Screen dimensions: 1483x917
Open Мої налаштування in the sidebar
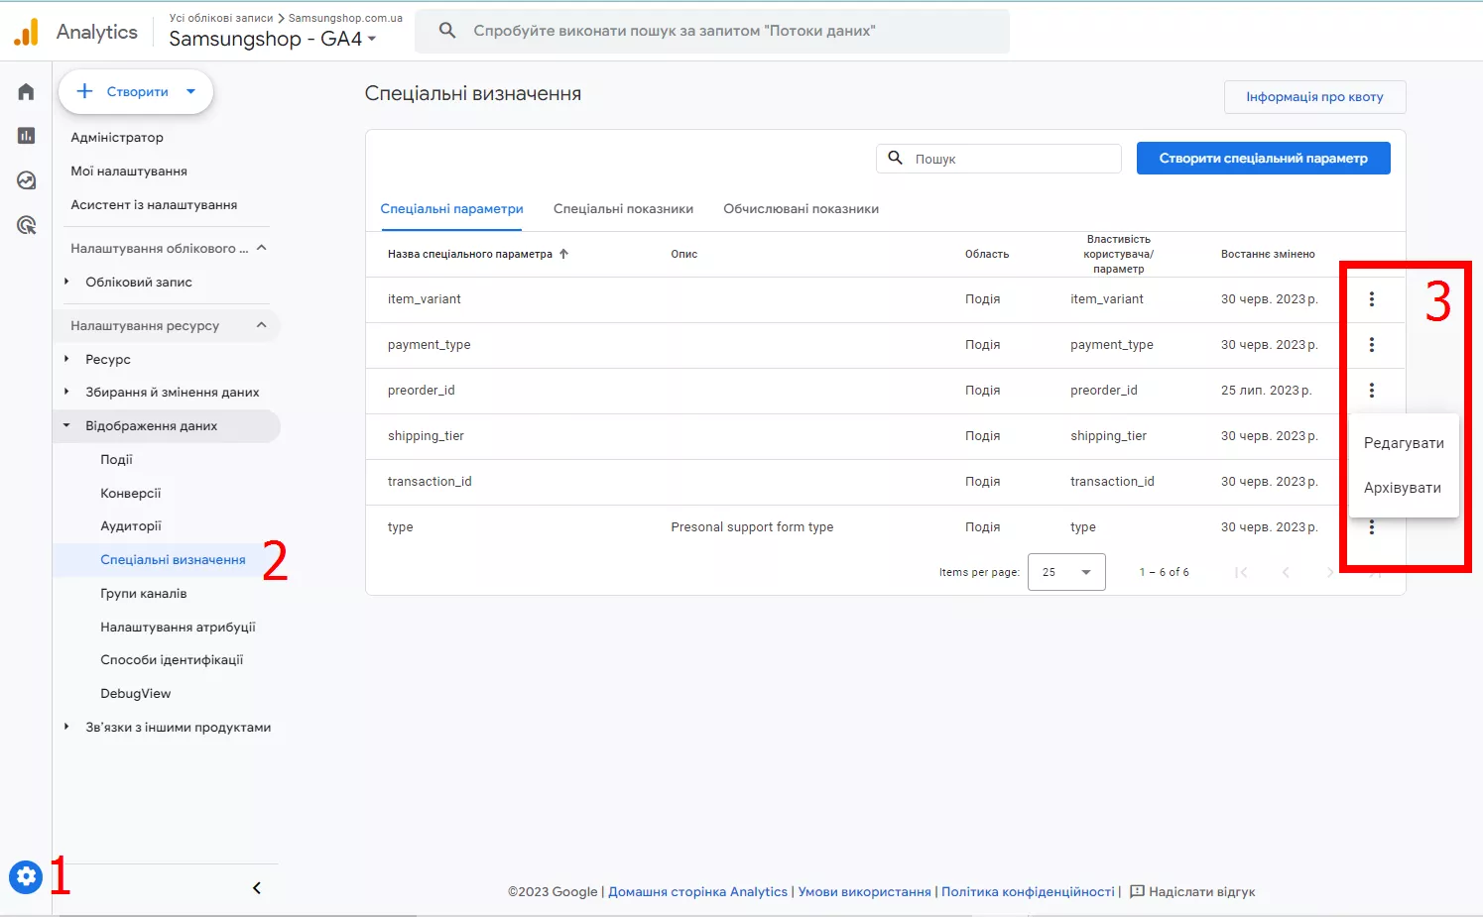pos(129,172)
